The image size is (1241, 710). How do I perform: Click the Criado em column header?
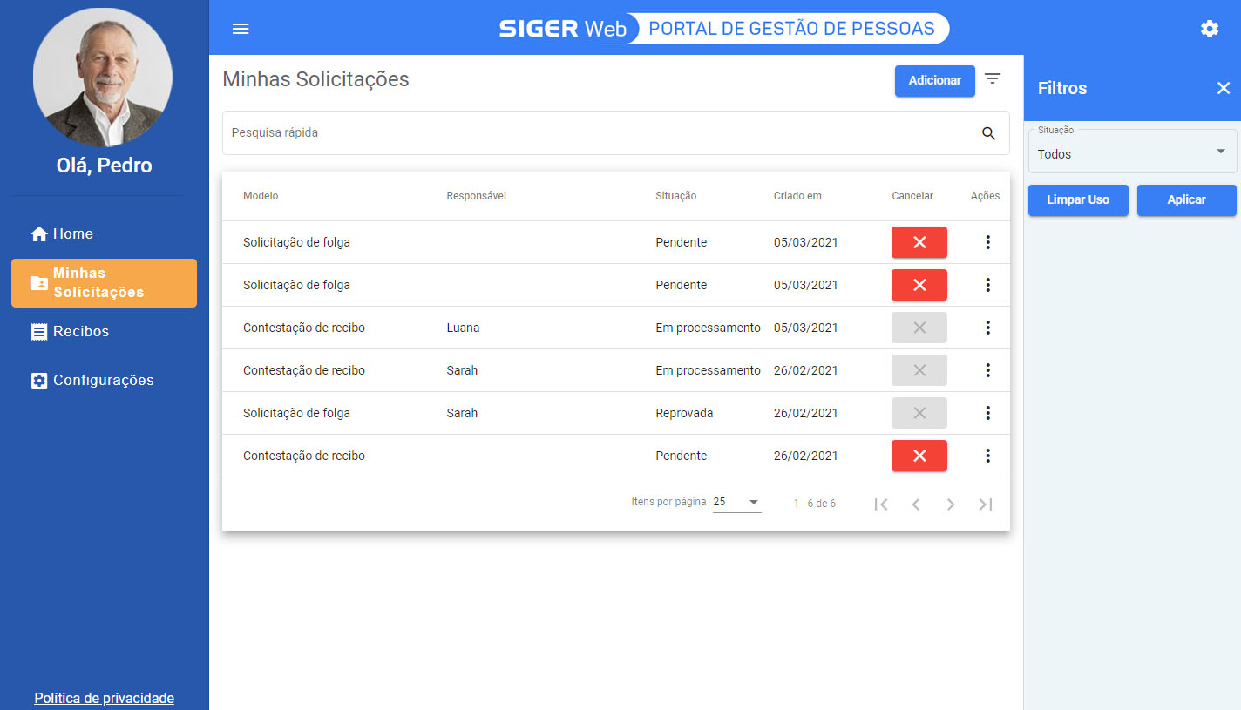(x=797, y=196)
